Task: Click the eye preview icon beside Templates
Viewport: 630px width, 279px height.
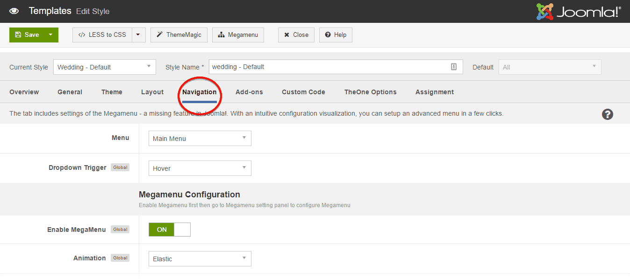Action: click(14, 11)
